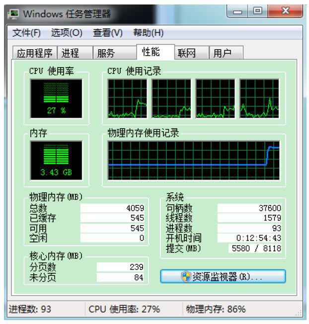
Task: Click the second CPU 使用记录 graph
Action: point(171,98)
